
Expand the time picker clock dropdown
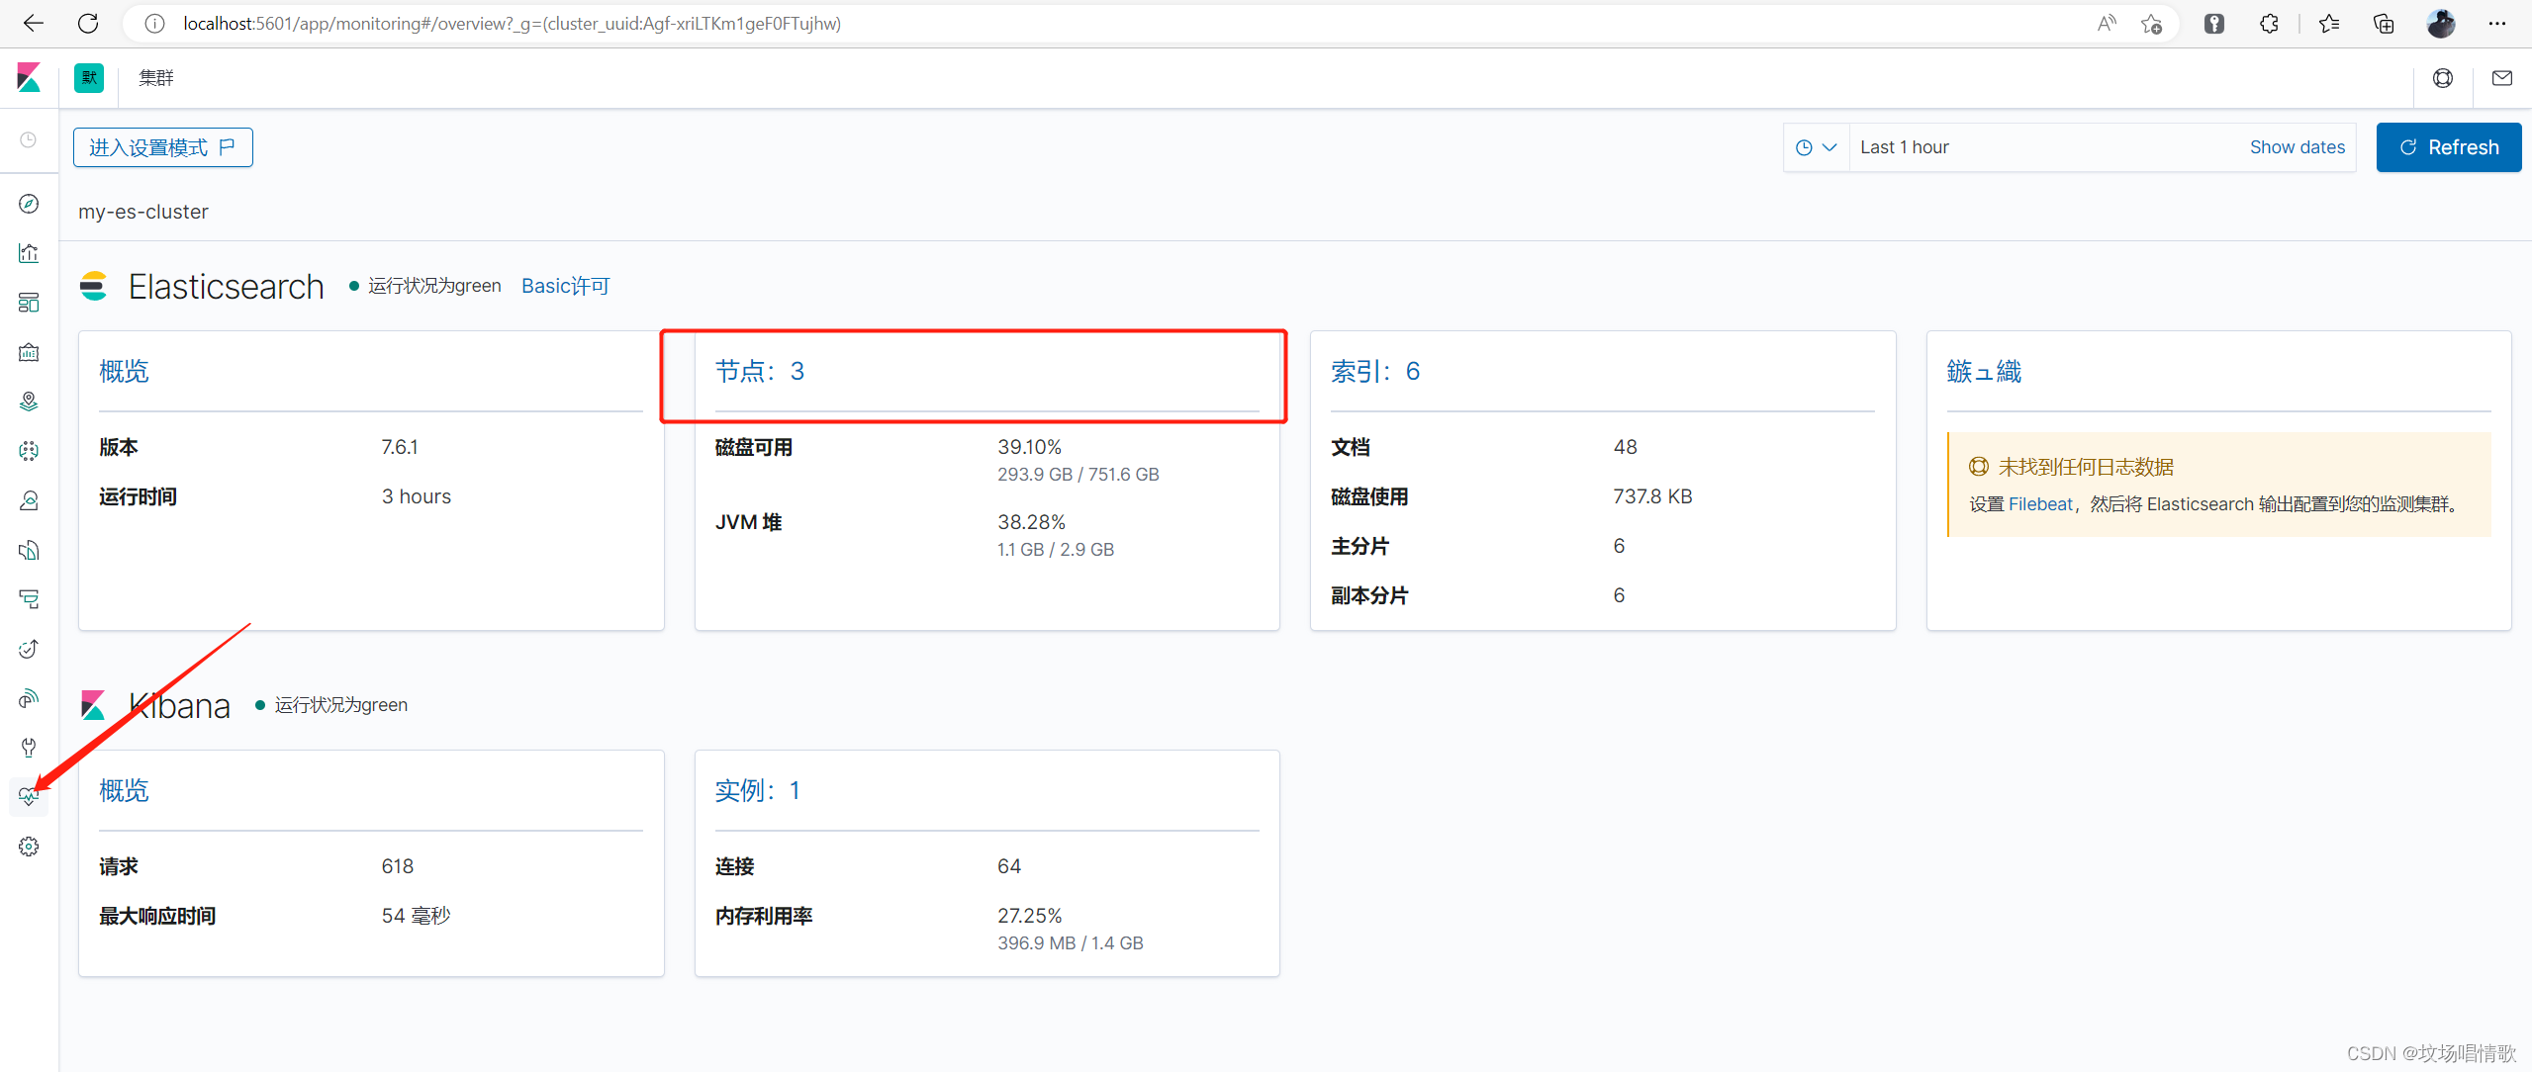1816,146
